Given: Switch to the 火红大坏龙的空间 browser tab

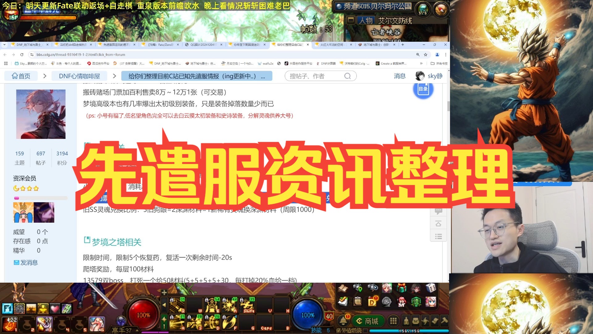Looking at the screenshot, I should (x=333, y=45).
